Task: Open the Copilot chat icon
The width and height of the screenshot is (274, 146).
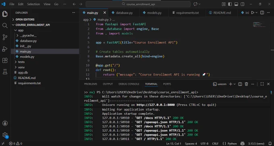Action: coord(195,4)
